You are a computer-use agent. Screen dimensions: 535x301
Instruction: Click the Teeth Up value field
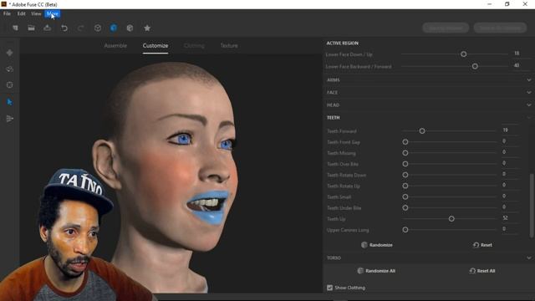[510, 217]
